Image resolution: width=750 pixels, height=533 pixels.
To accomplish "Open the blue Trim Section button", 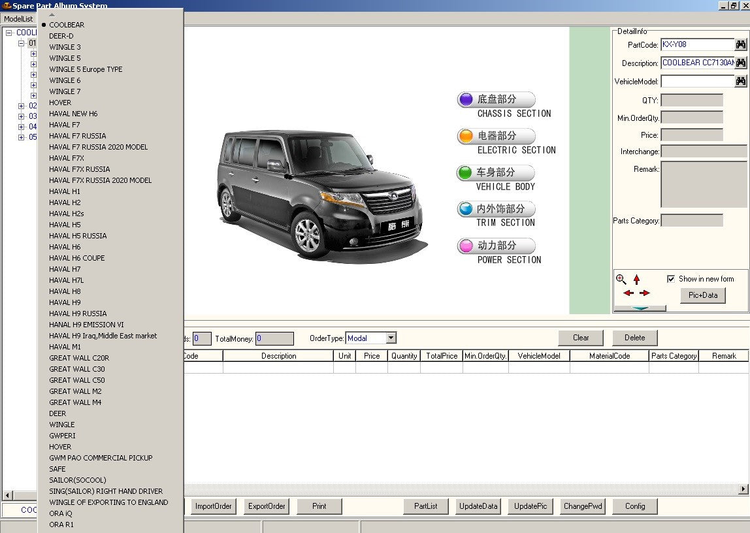I will [x=496, y=210].
